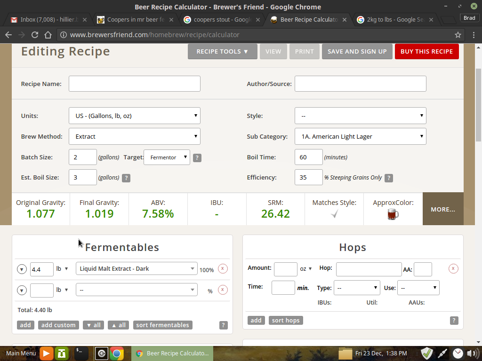Screen dimensions: 482x361
Task: Open the Brew Method dropdown
Action: tap(135, 136)
